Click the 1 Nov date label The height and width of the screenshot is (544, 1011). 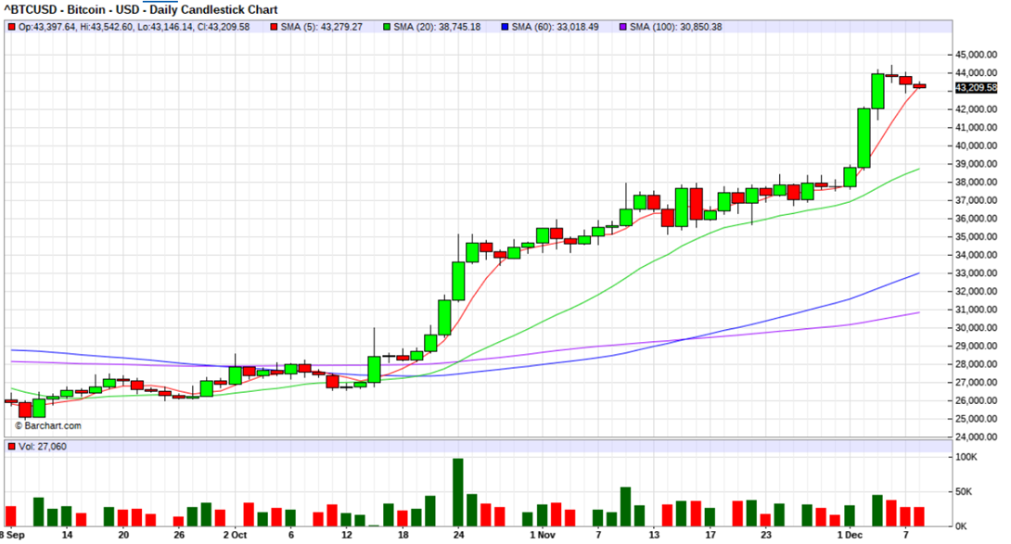[x=543, y=535]
